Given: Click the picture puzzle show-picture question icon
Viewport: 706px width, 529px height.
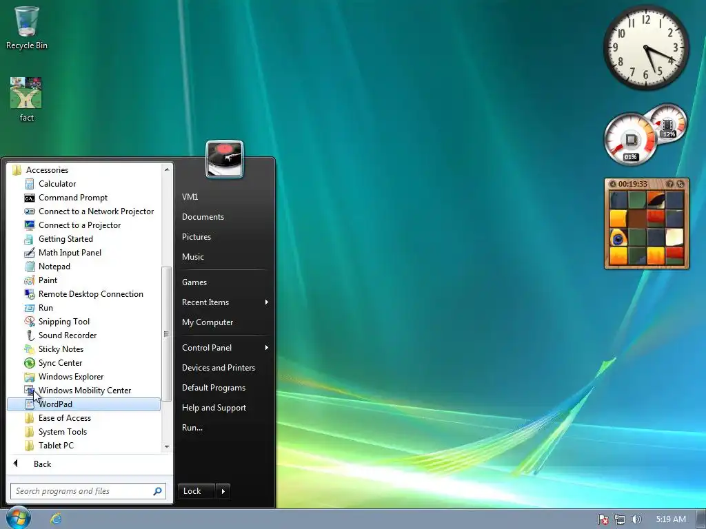Looking at the screenshot, I should click(669, 184).
